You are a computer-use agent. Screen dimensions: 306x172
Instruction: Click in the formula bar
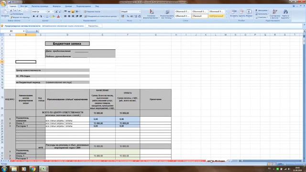click(x=171, y=31)
